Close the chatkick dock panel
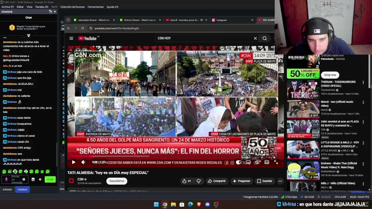 (55, 12)
